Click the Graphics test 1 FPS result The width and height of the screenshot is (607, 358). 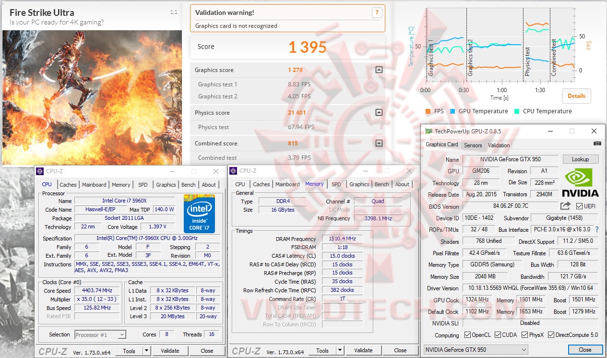pyautogui.click(x=299, y=84)
